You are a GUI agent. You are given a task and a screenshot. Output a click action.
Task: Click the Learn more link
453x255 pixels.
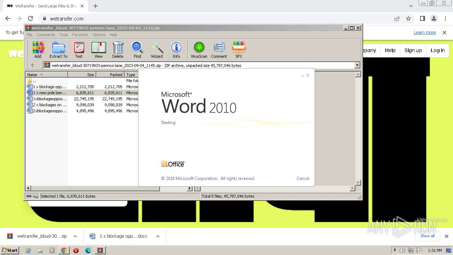[425, 33]
